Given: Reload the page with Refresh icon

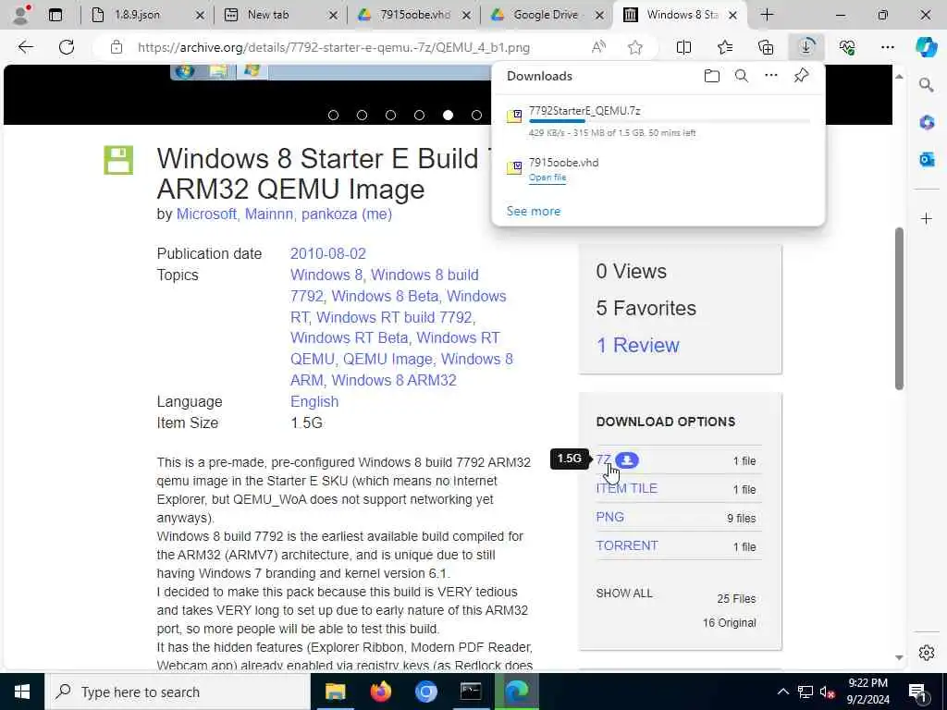Looking at the screenshot, I should click(x=67, y=47).
